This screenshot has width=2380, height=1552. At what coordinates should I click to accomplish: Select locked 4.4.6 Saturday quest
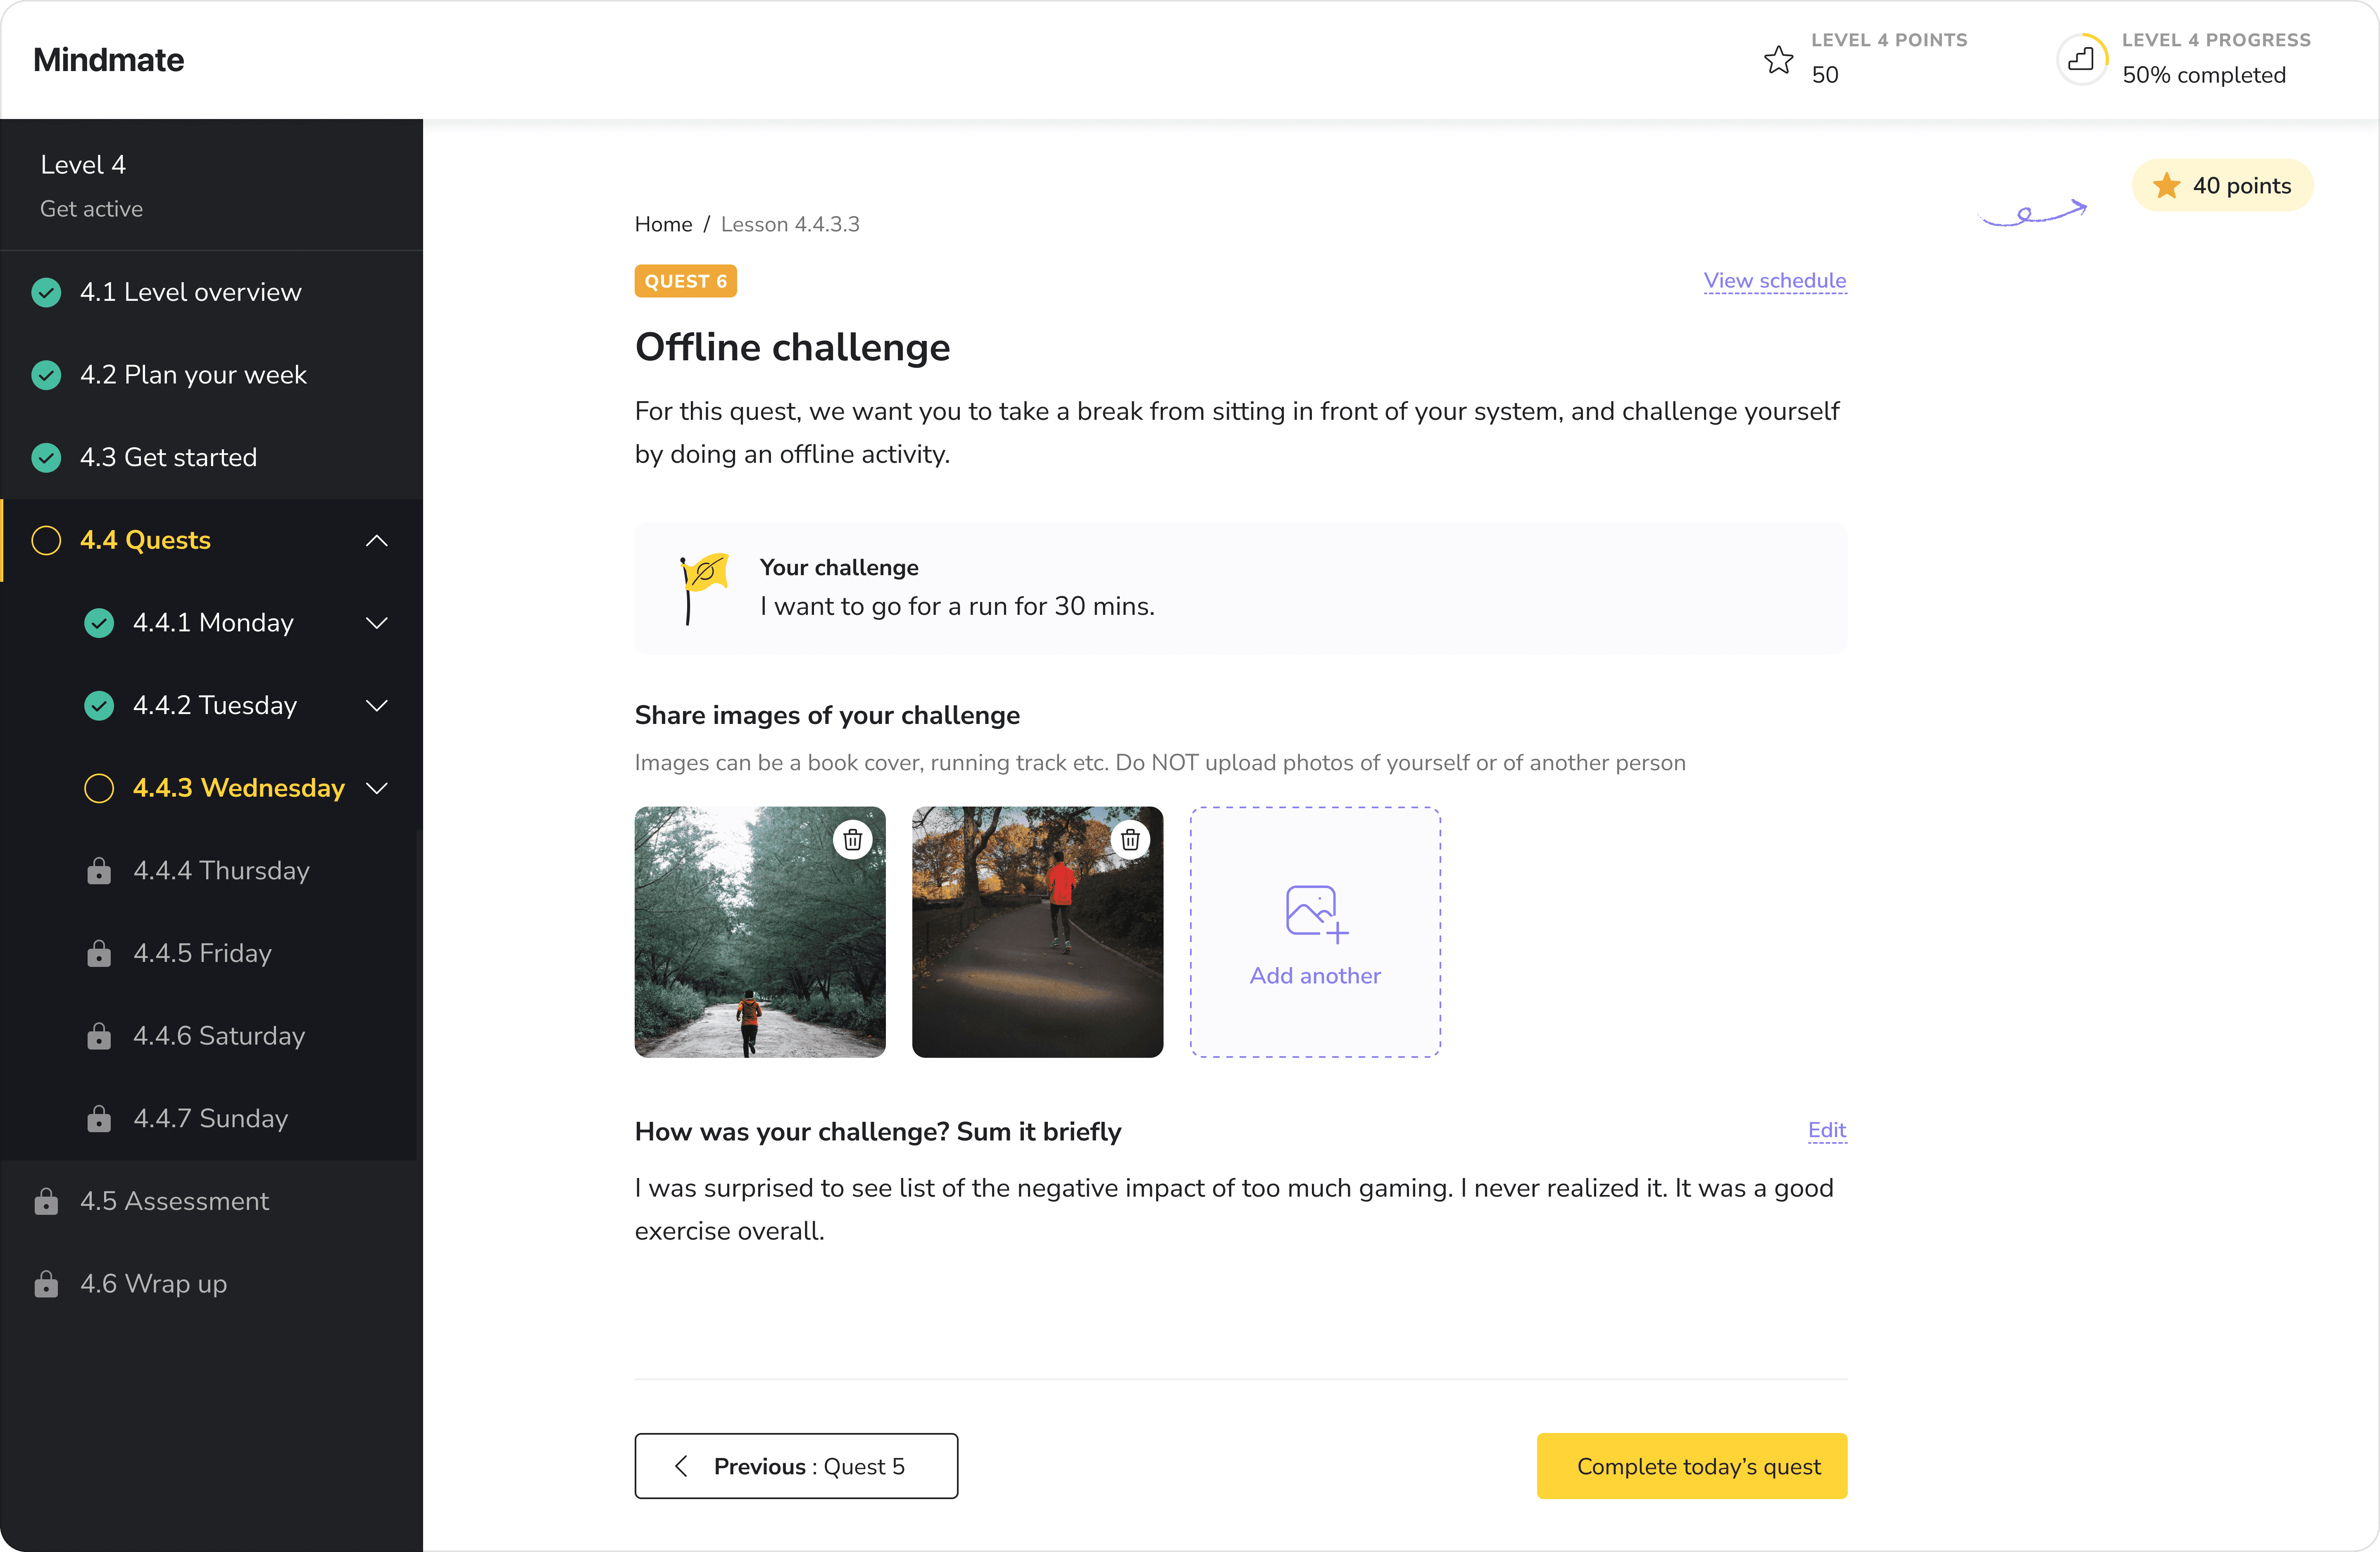tap(211, 1036)
